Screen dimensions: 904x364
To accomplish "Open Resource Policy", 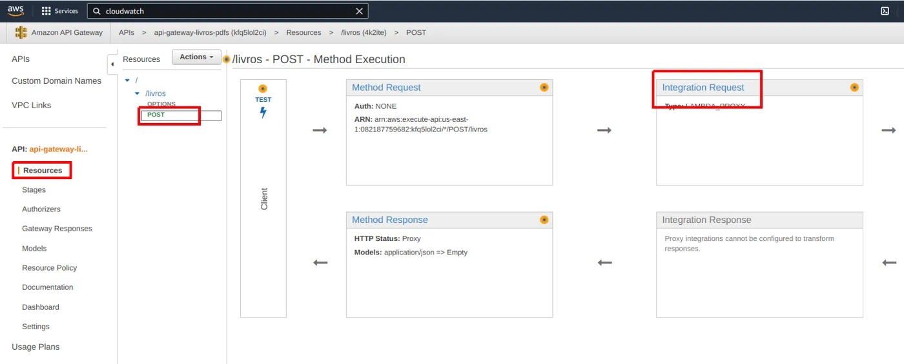I will click(x=50, y=268).
